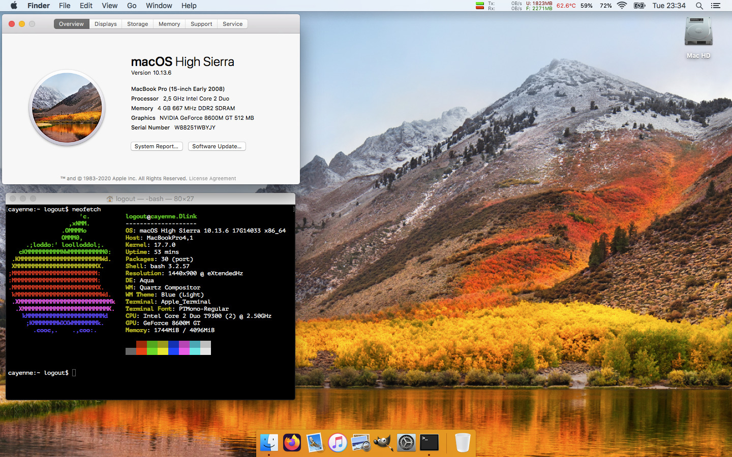Open Firefox from the Dock

pyautogui.click(x=292, y=442)
